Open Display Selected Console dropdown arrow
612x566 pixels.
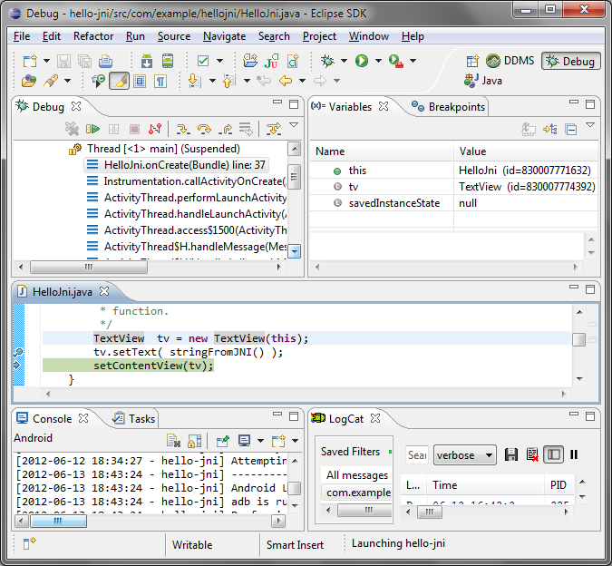click(x=260, y=441)
